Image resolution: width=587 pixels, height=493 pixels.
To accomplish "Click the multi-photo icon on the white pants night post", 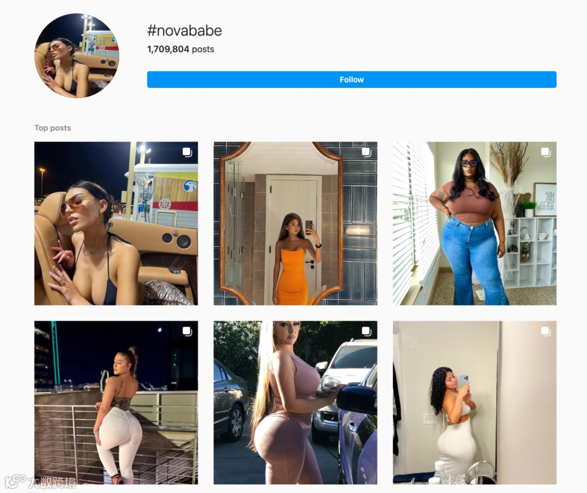I will [x=187, y=331].
